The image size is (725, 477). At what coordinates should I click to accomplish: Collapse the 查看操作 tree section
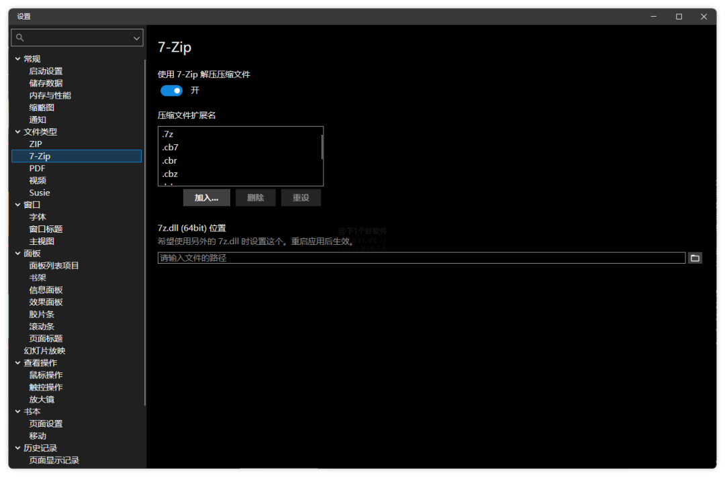pyautogui.click(x=17, y=363)
